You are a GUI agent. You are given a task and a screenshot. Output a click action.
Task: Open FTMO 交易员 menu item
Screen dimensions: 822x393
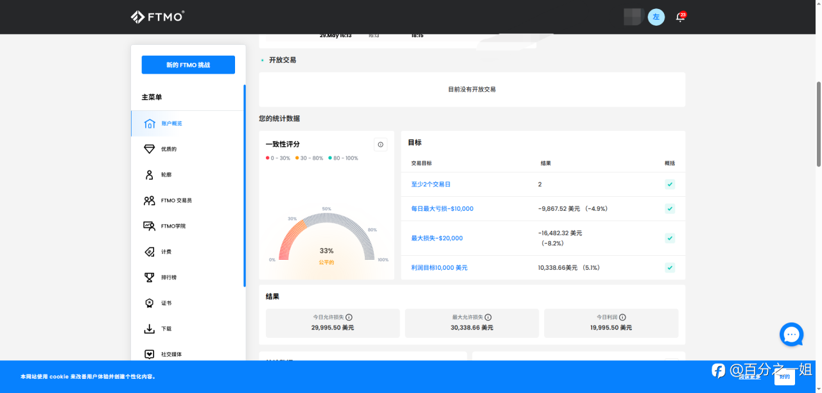tap(176, 201)
